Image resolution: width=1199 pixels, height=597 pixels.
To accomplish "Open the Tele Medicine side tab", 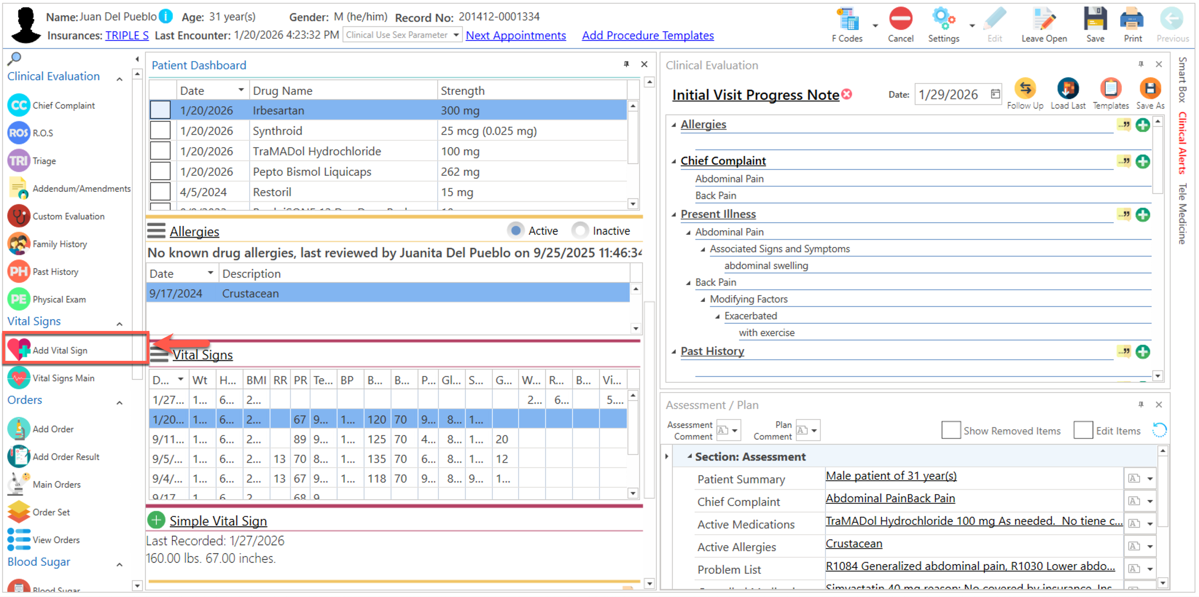I will [x=1183, y=214].
